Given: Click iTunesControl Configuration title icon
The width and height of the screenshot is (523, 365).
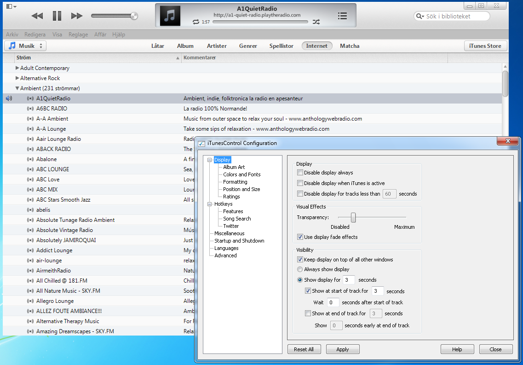Looking at the screenshot, I should coord(201,144).
